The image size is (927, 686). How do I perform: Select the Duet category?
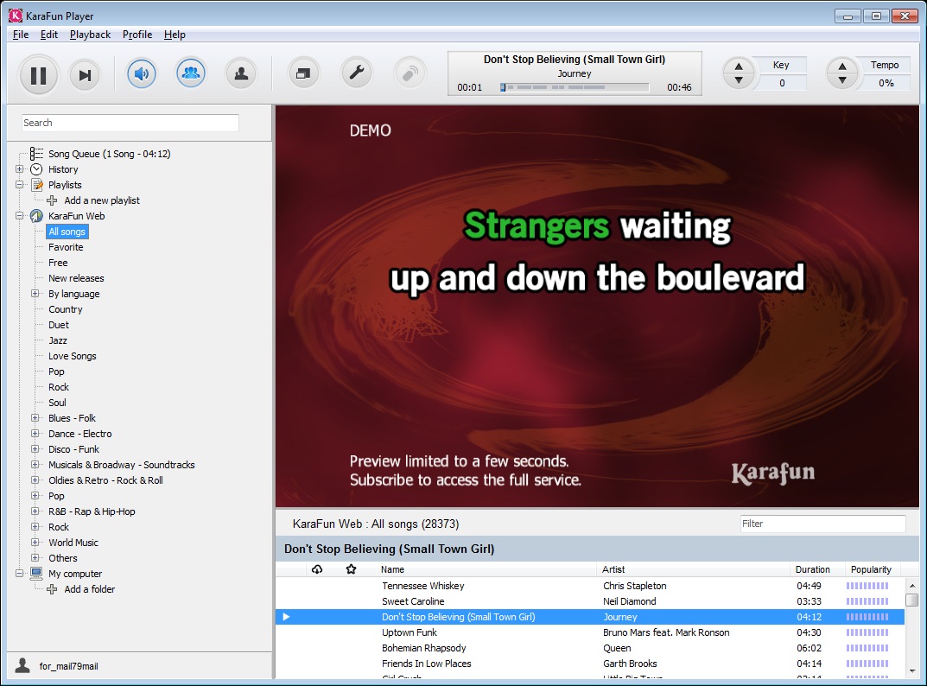click(59, 325)
